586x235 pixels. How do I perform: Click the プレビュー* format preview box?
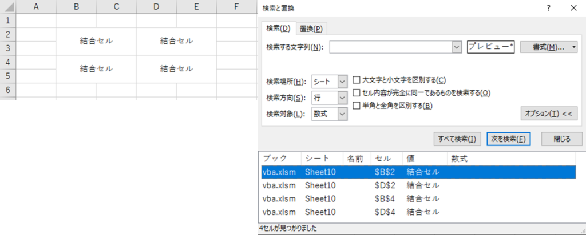491,47
